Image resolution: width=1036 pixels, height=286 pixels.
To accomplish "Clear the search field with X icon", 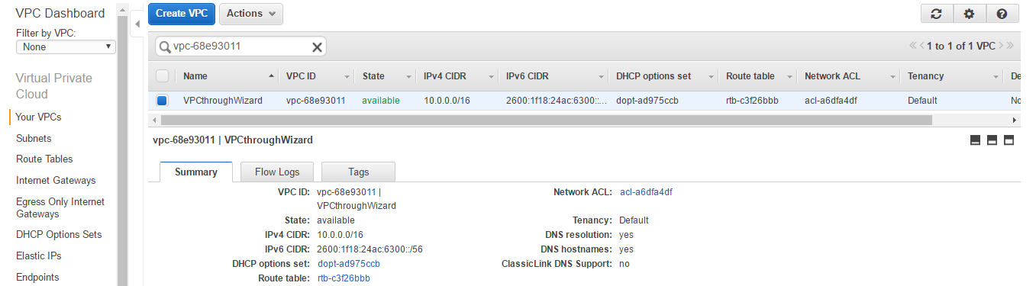I will 317,47.
